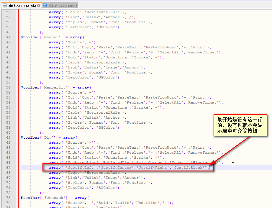272x208 pixels.
Task: Click 'Format' on line 70
Action: point(96,183)
